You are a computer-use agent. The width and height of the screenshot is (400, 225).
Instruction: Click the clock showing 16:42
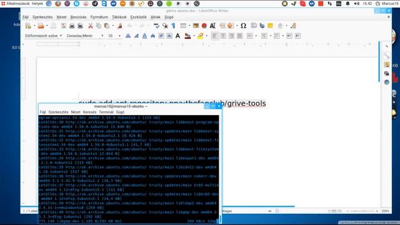(x=367, y=4)
